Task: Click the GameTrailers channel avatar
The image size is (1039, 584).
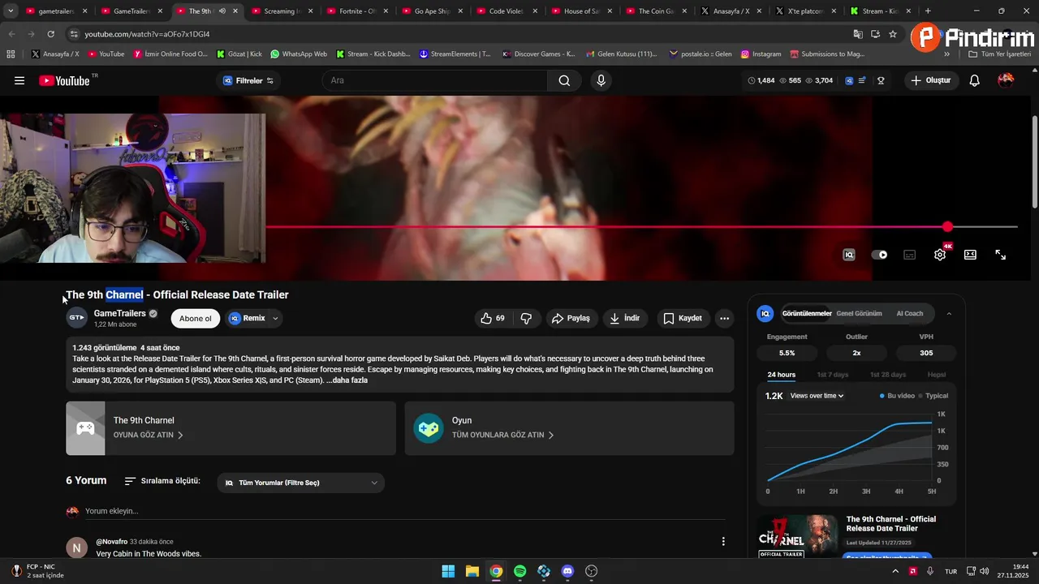Action: click(76, 318)
